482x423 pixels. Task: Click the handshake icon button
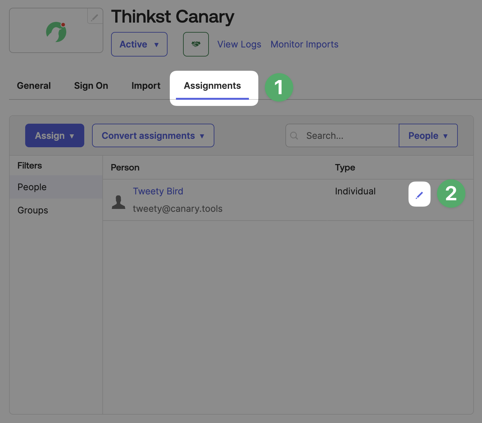click(196, 44)
